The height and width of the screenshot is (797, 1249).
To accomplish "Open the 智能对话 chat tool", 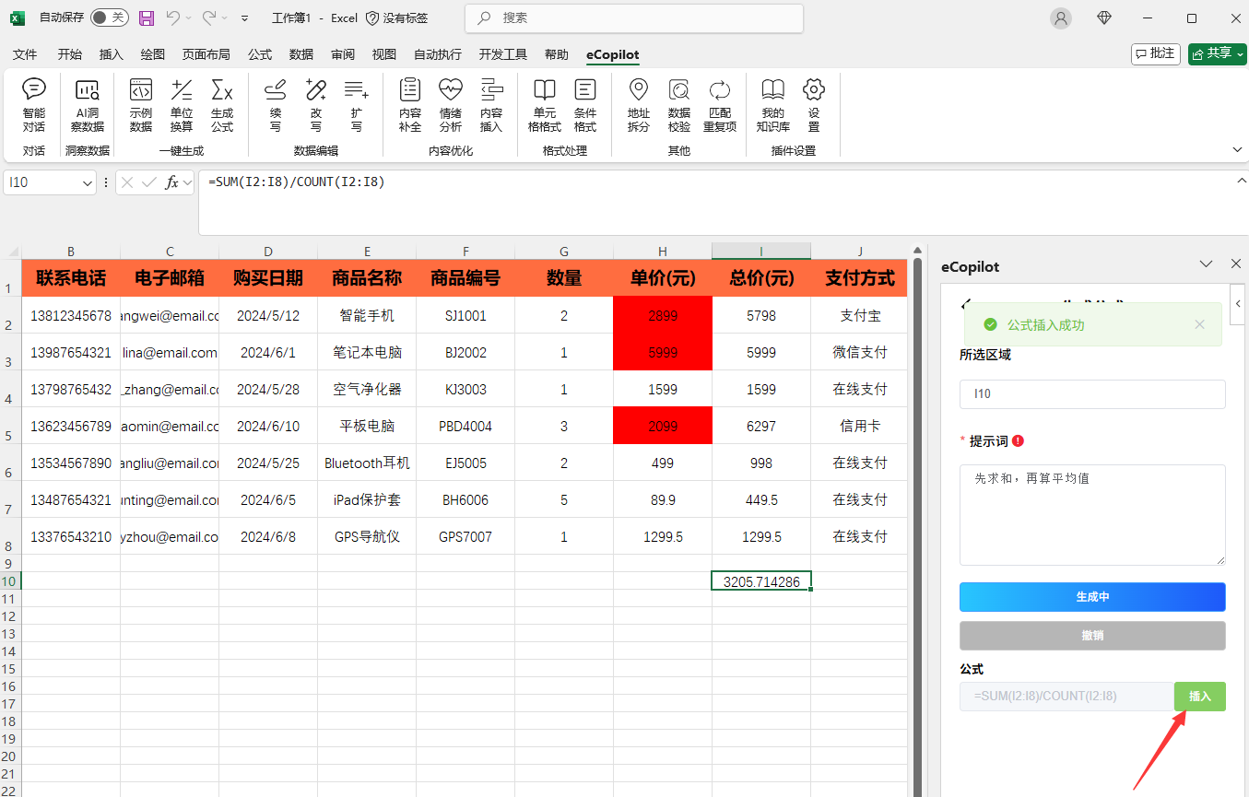I will pyautogui.click(x=34, y=104).
